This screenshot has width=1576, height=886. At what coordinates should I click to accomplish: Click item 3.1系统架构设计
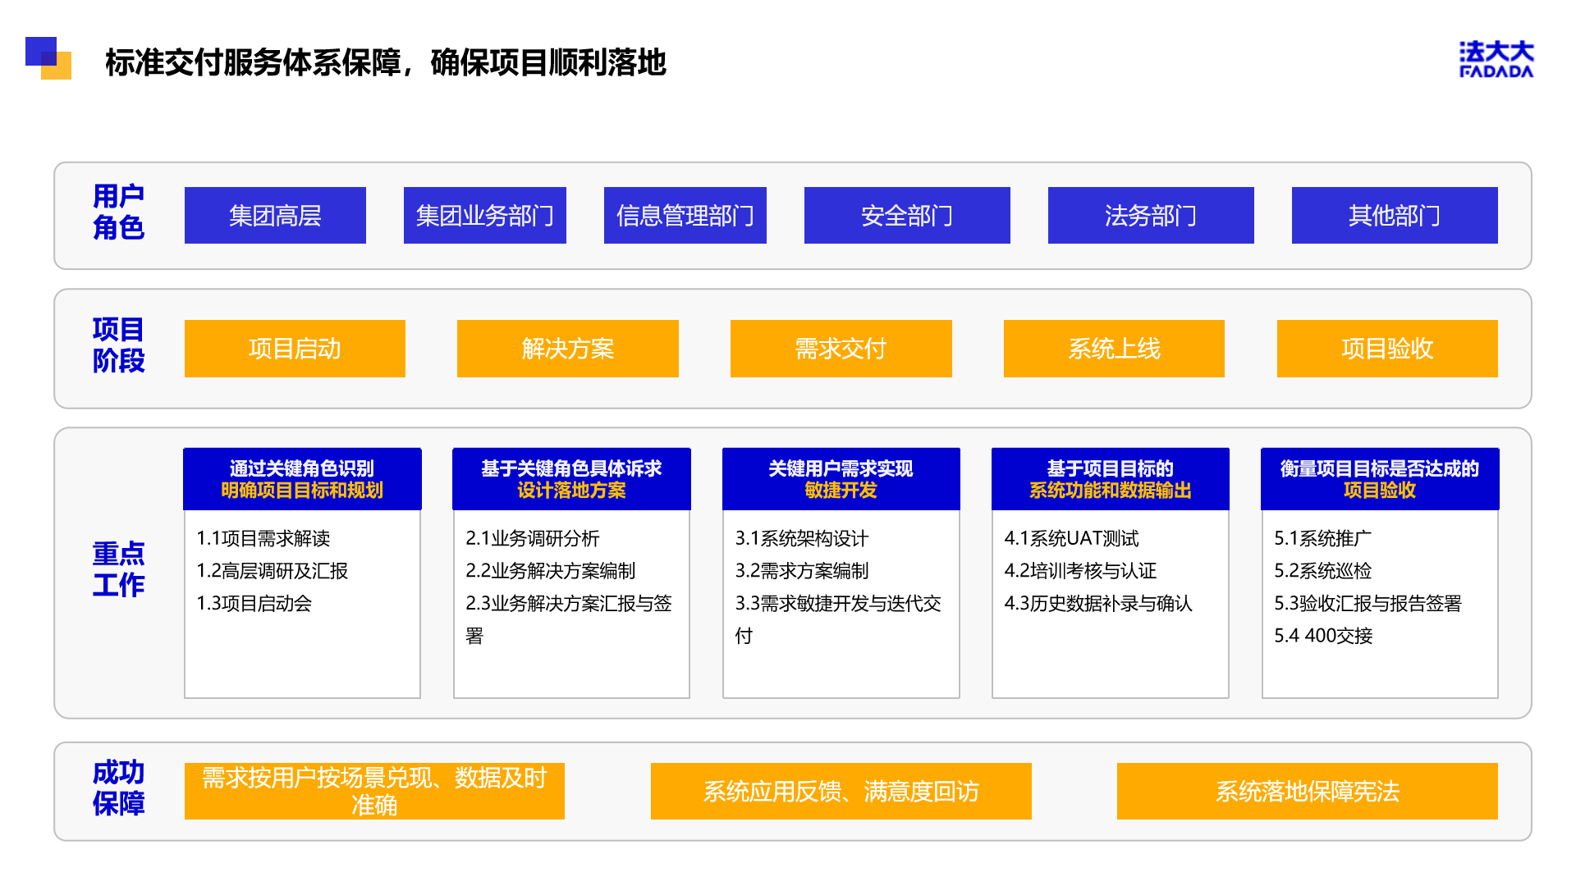(802, 538)
